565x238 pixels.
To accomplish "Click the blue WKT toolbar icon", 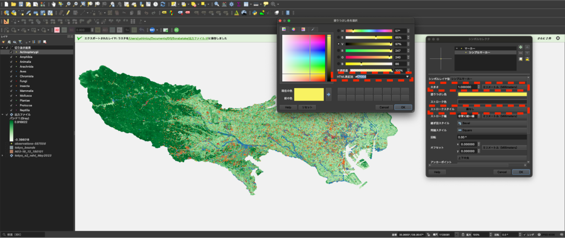I will click(x=153, y=30).
